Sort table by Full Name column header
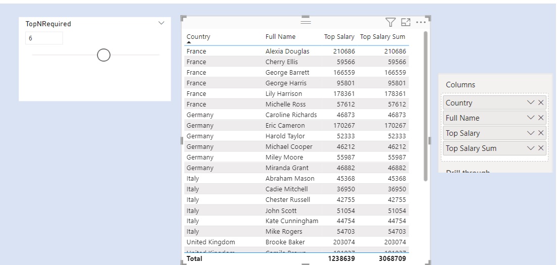 click(280, 37)
